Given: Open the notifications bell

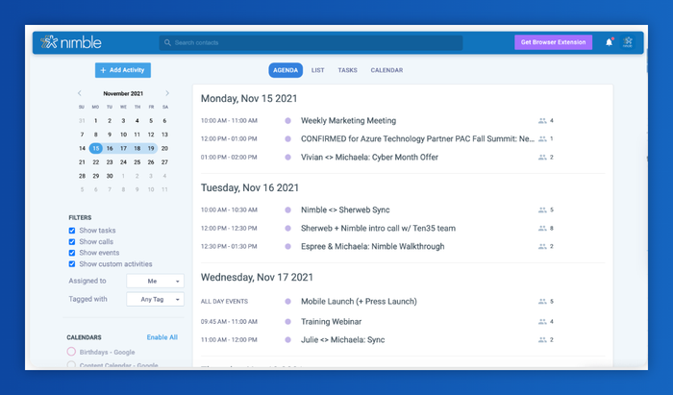Looking at the screenshot, I should pyautogui.click(x=609, y=42).
